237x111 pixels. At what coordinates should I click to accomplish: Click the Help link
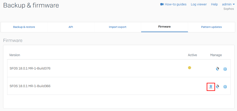click(x=214, y=4)
